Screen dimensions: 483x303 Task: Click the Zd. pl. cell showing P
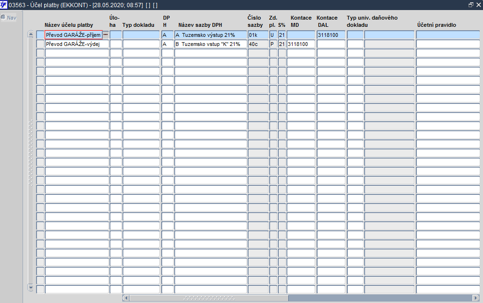[273, 44]
